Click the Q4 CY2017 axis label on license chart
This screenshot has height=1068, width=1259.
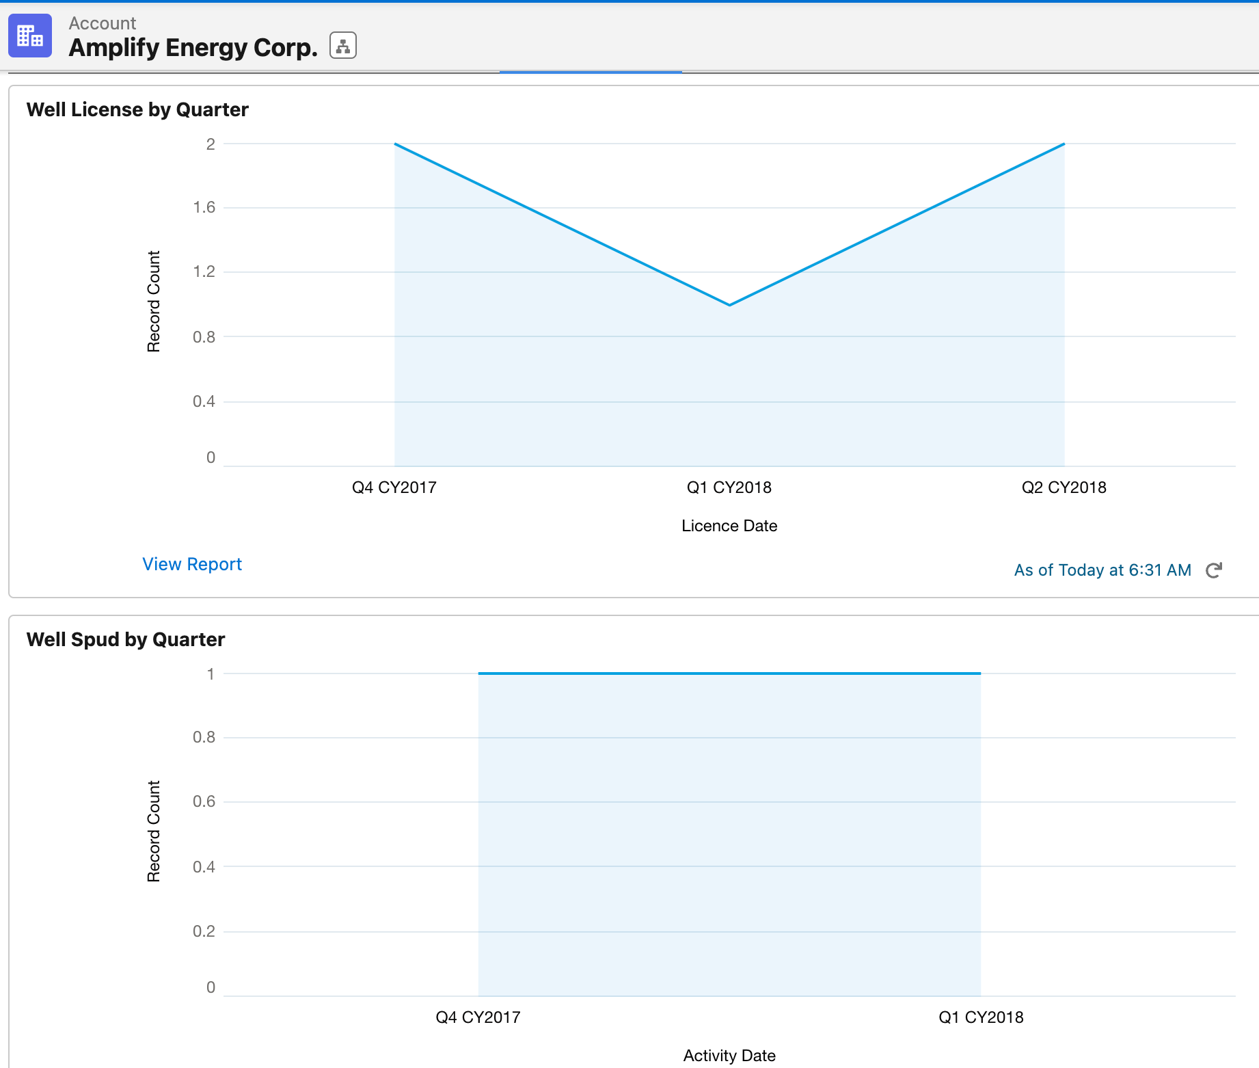(395, 487)
